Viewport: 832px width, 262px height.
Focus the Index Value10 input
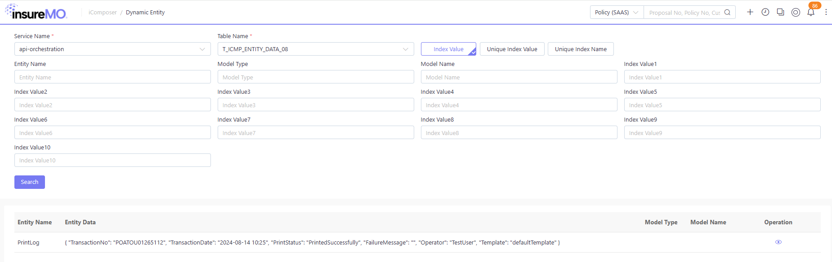[112, 160]
